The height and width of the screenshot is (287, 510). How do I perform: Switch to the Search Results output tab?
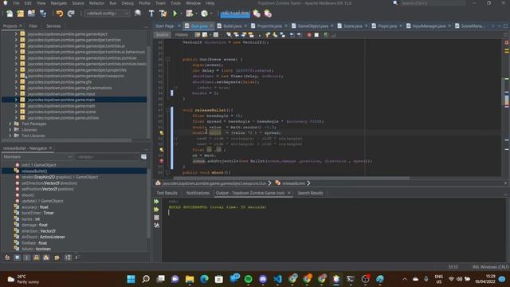[310, 193]
